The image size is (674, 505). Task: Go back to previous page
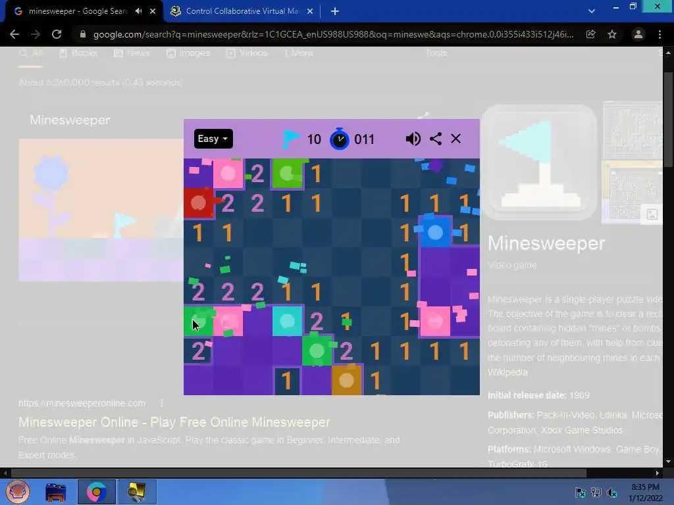14,34
